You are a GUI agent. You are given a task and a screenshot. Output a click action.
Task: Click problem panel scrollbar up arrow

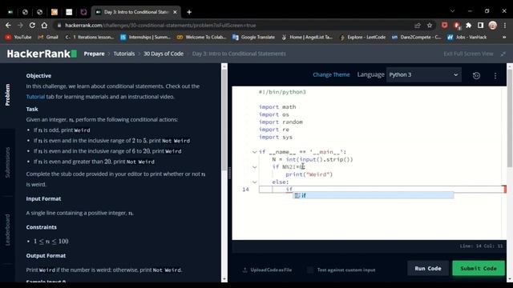[224, 66]
